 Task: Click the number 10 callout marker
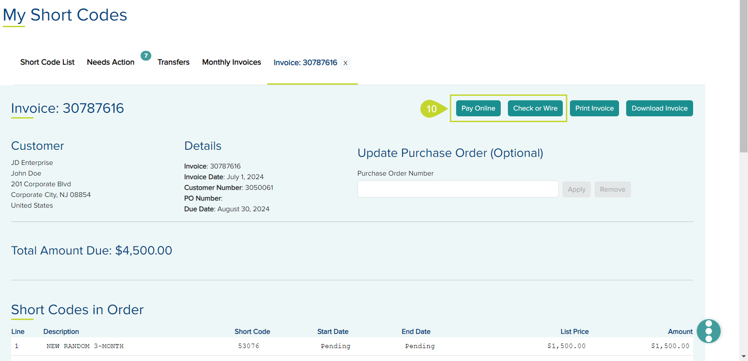(x=432, y=109)
